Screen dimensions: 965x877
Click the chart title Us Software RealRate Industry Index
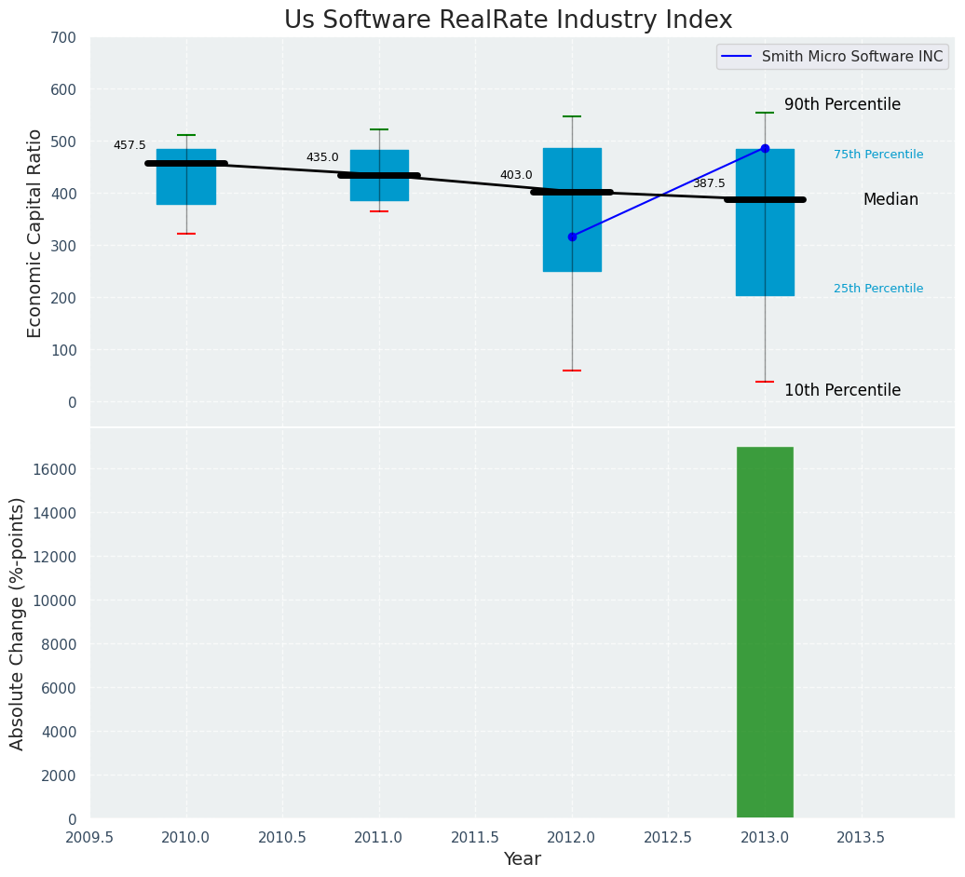tap(508, 20)
